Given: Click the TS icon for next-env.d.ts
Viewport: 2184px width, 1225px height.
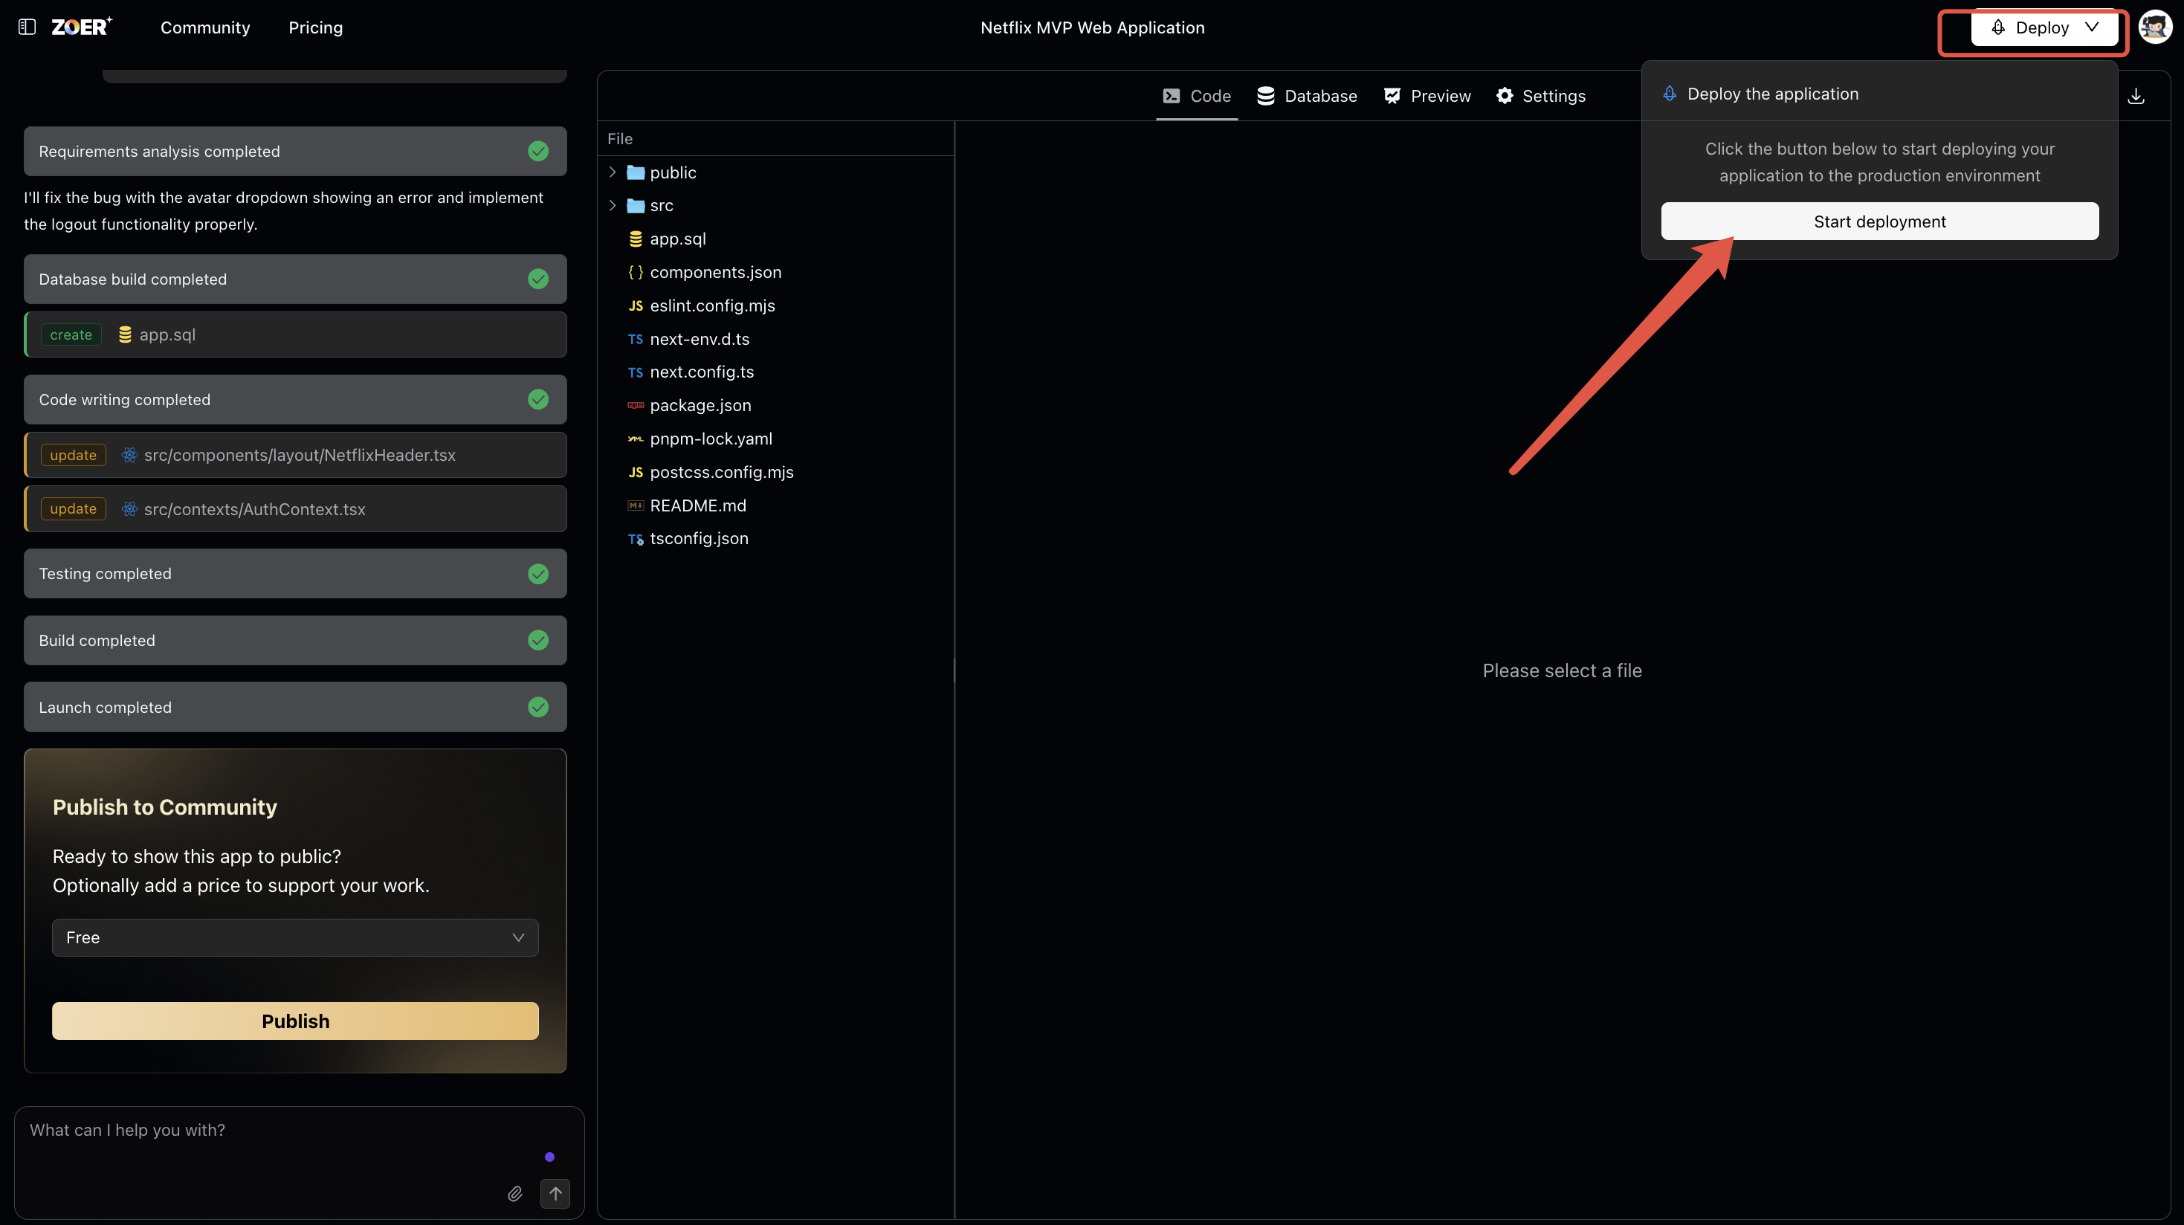Looking at the screenshot, I should click(635, 339).
